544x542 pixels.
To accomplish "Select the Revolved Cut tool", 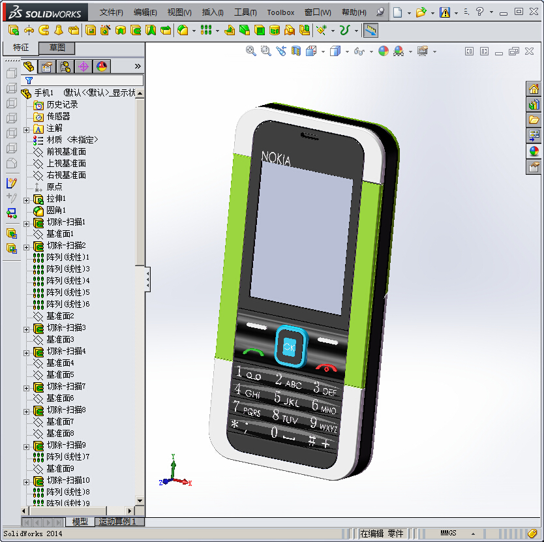I will pos(121,31).
